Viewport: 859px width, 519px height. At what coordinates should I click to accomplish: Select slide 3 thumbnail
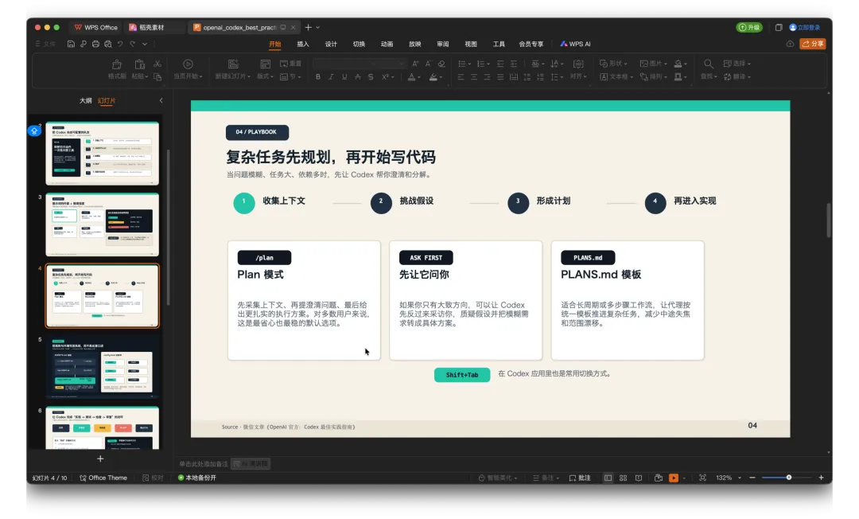coord(103,224)
